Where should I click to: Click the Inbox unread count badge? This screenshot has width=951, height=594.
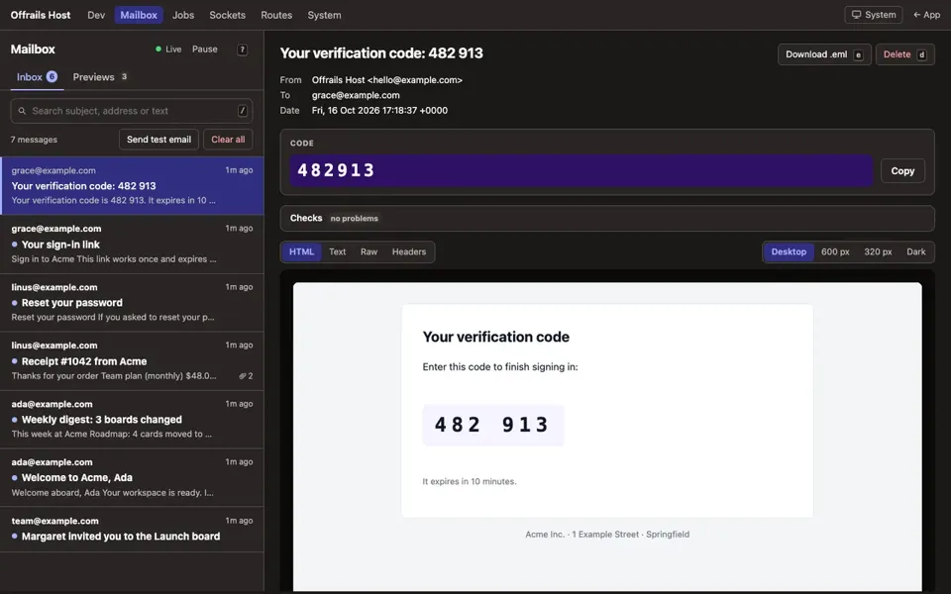tap(53, 76)
